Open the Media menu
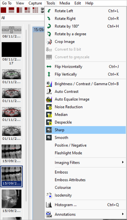 65,3
